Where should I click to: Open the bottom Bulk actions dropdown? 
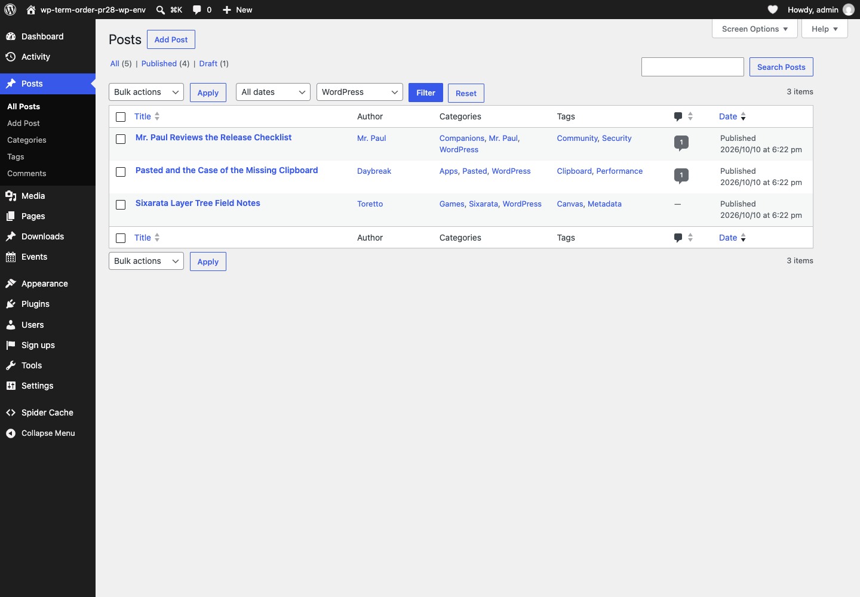point(146,261)
